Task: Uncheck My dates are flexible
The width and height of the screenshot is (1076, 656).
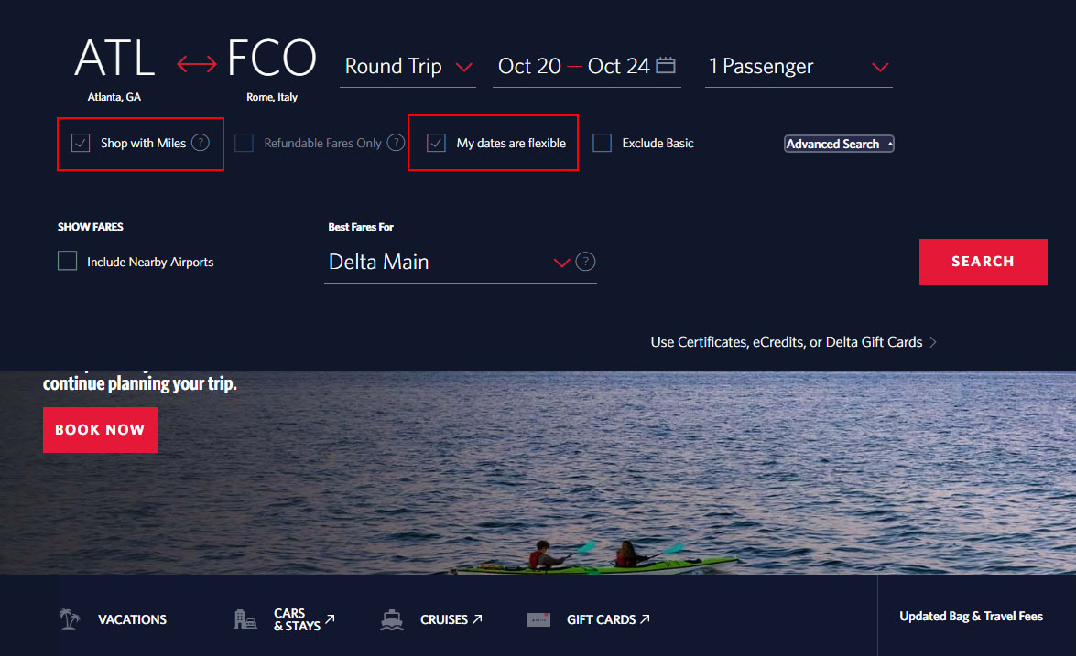Action: click(x=437, y=143)
